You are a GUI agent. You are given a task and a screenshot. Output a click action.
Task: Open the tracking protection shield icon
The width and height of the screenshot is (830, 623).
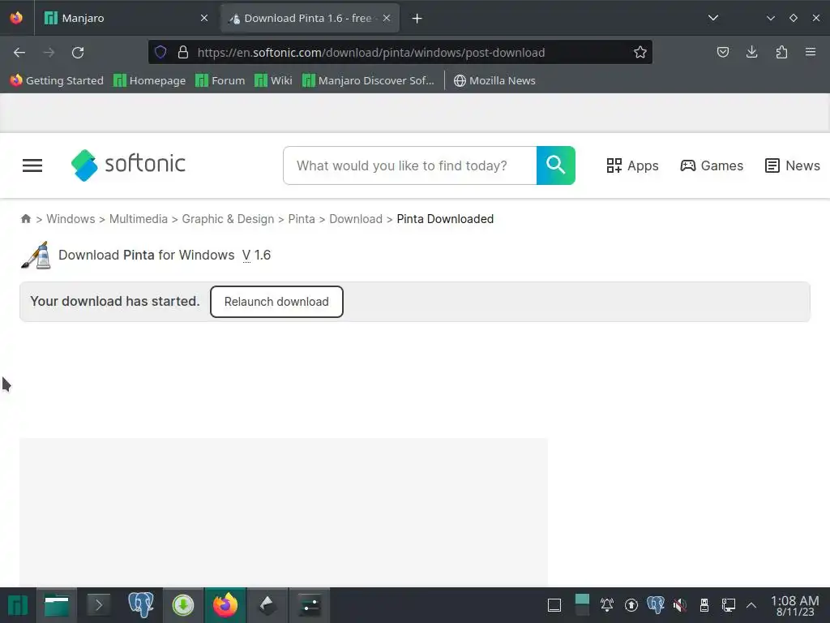[160, 53]
